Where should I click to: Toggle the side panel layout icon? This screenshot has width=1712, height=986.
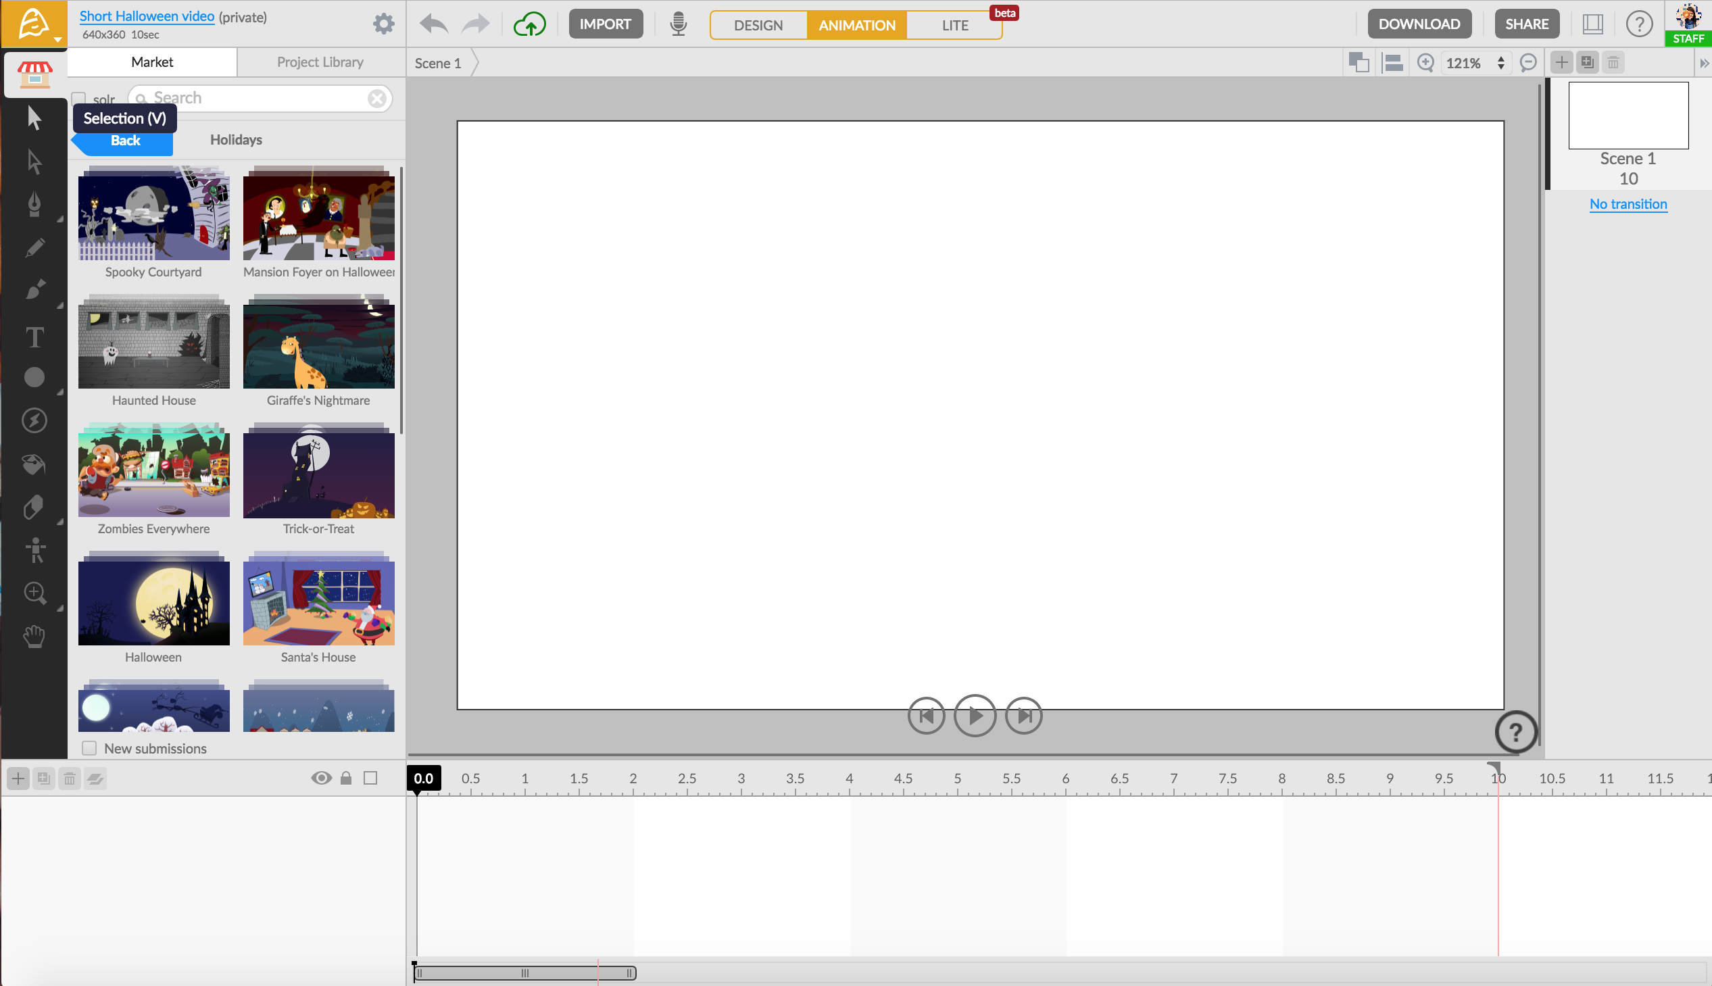pyautogui.click(x=1593, y=24)
